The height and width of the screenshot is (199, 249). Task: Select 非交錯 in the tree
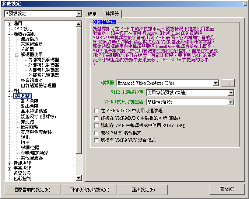(x=27, y=121)
